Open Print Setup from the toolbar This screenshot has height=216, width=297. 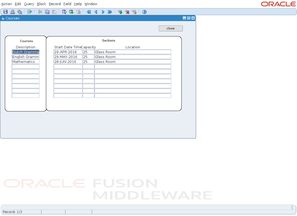[x=20, y=12]
